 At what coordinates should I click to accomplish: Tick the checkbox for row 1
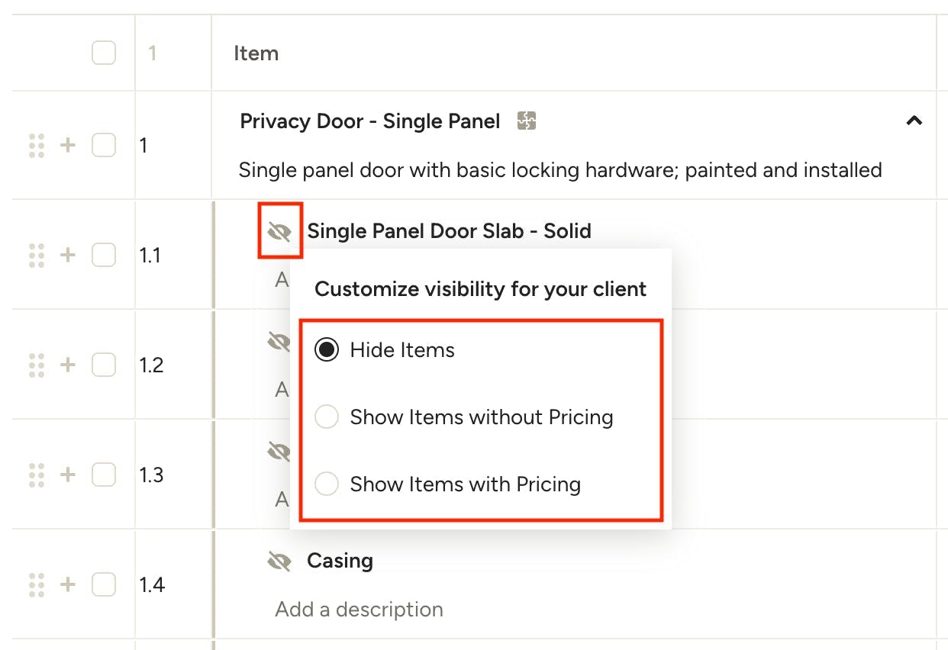[x=104, y=145]
